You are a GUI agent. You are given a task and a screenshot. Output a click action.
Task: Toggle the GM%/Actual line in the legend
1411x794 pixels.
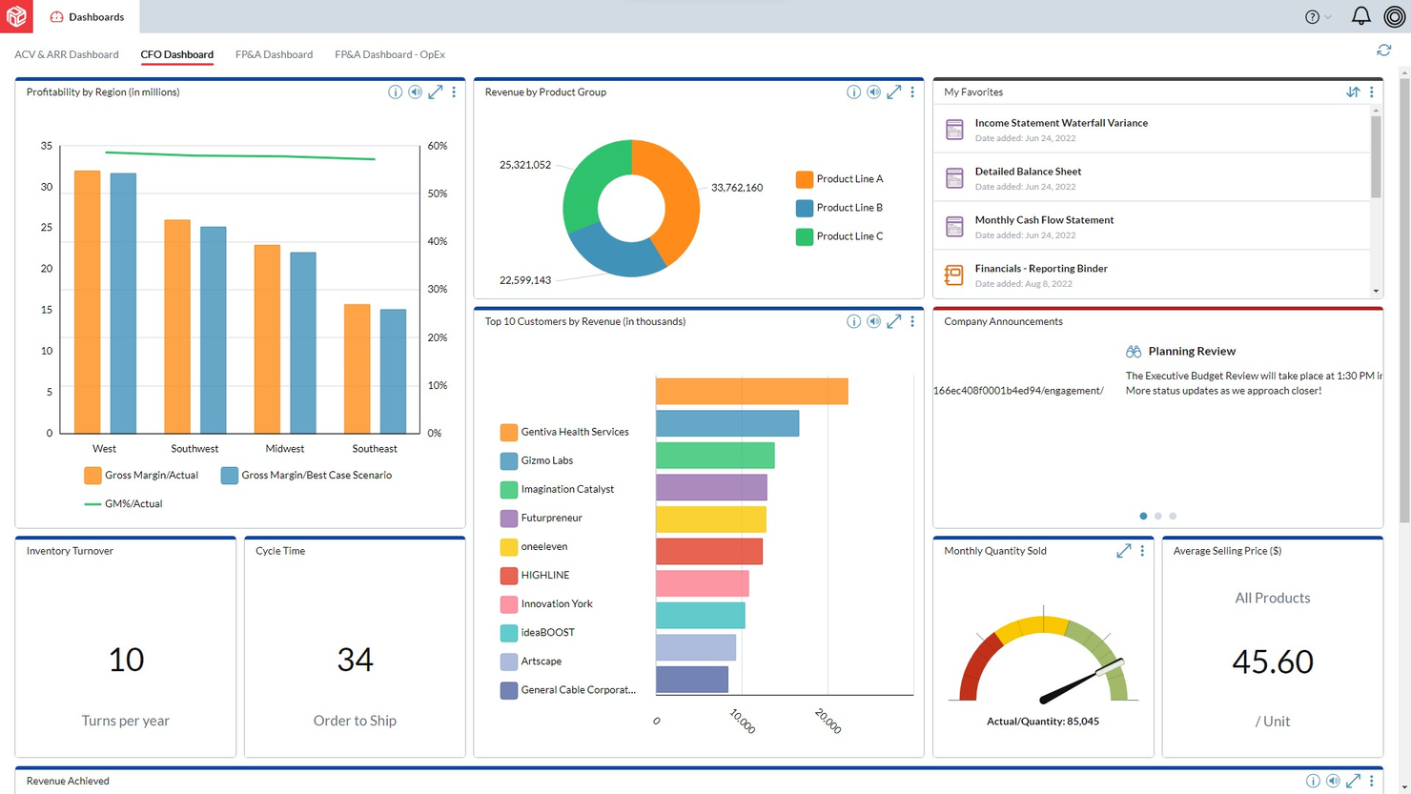pos(123,503)
